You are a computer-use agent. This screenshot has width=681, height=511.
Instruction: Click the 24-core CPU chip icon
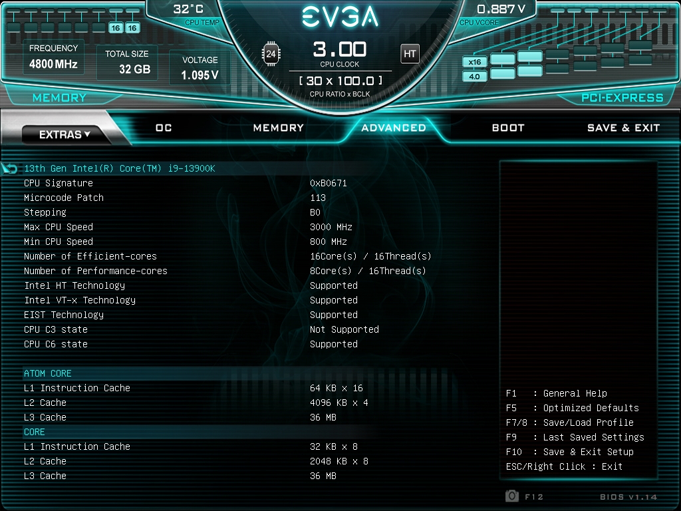point(271,54)
